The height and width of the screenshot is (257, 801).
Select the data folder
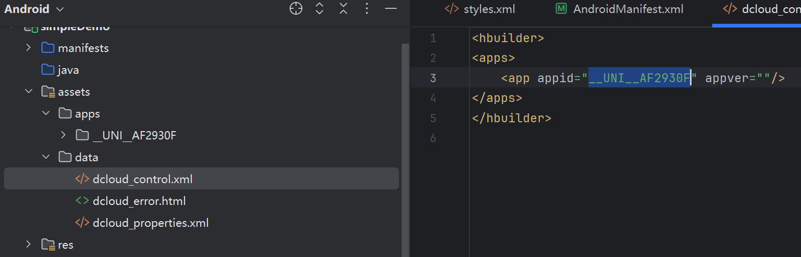point(87,157)
